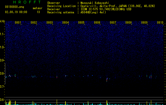Click the 0803 time marker

tap(50, 23)
